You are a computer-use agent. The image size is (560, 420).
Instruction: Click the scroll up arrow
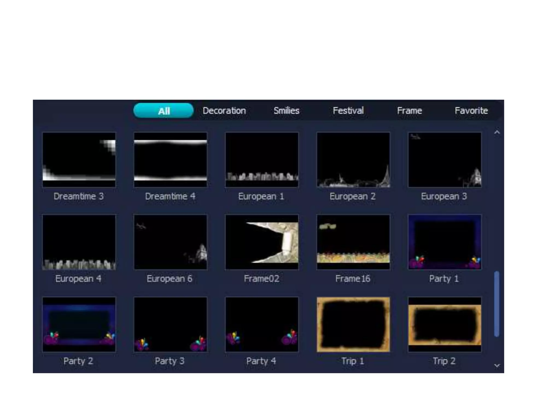(x=497, y=132)
